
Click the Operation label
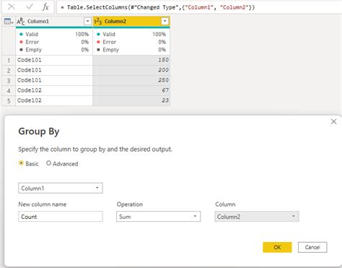point(130,204)
